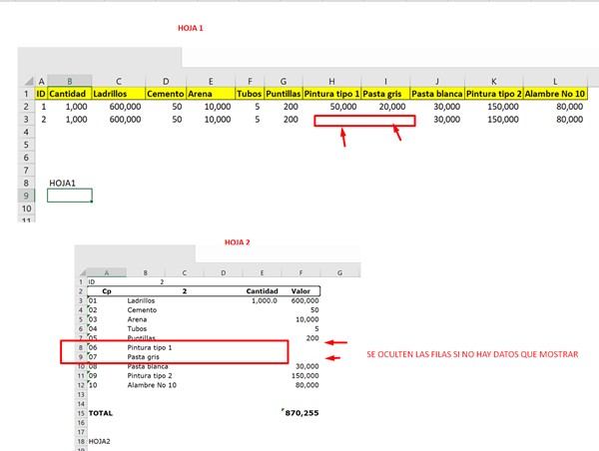
Task: Select row 3 header in Hoja 1
Action: point(26,119)
